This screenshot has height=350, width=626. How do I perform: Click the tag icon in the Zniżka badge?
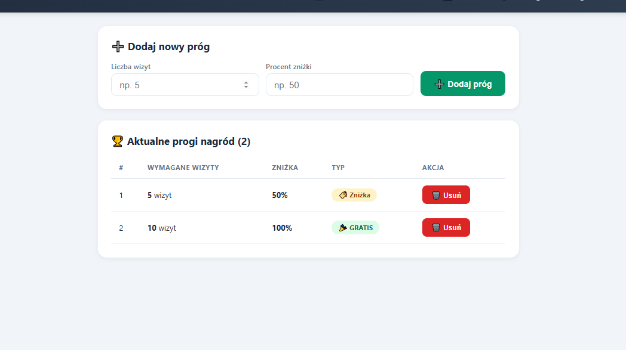click(343, 195)
